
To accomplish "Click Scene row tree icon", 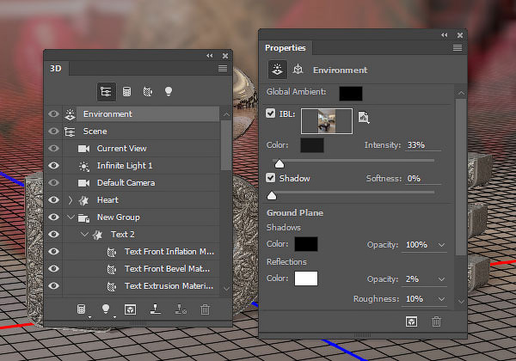I will coord(70,132).
